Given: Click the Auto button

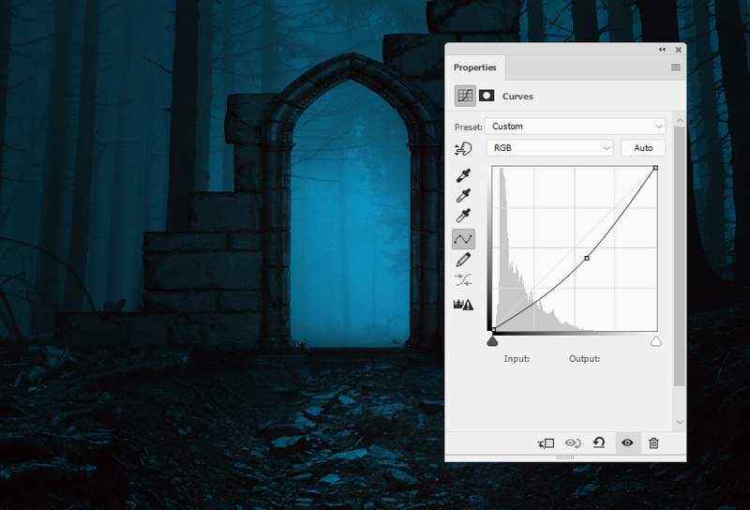Looking at the screenshot, I should point(643,148).
